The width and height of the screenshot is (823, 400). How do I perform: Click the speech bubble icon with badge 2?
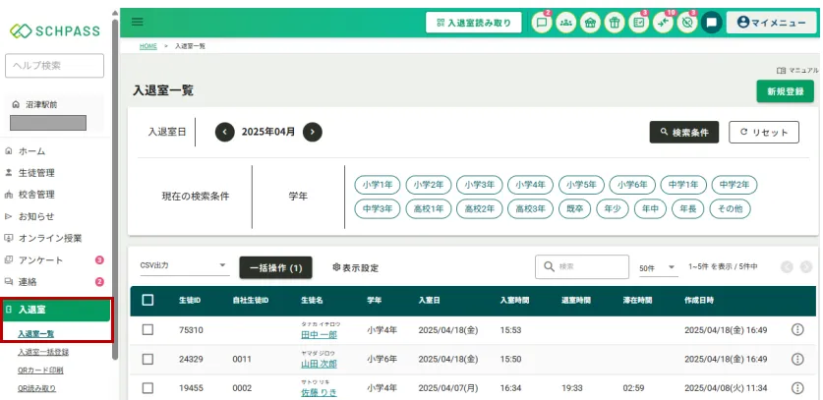pos(540,22)
